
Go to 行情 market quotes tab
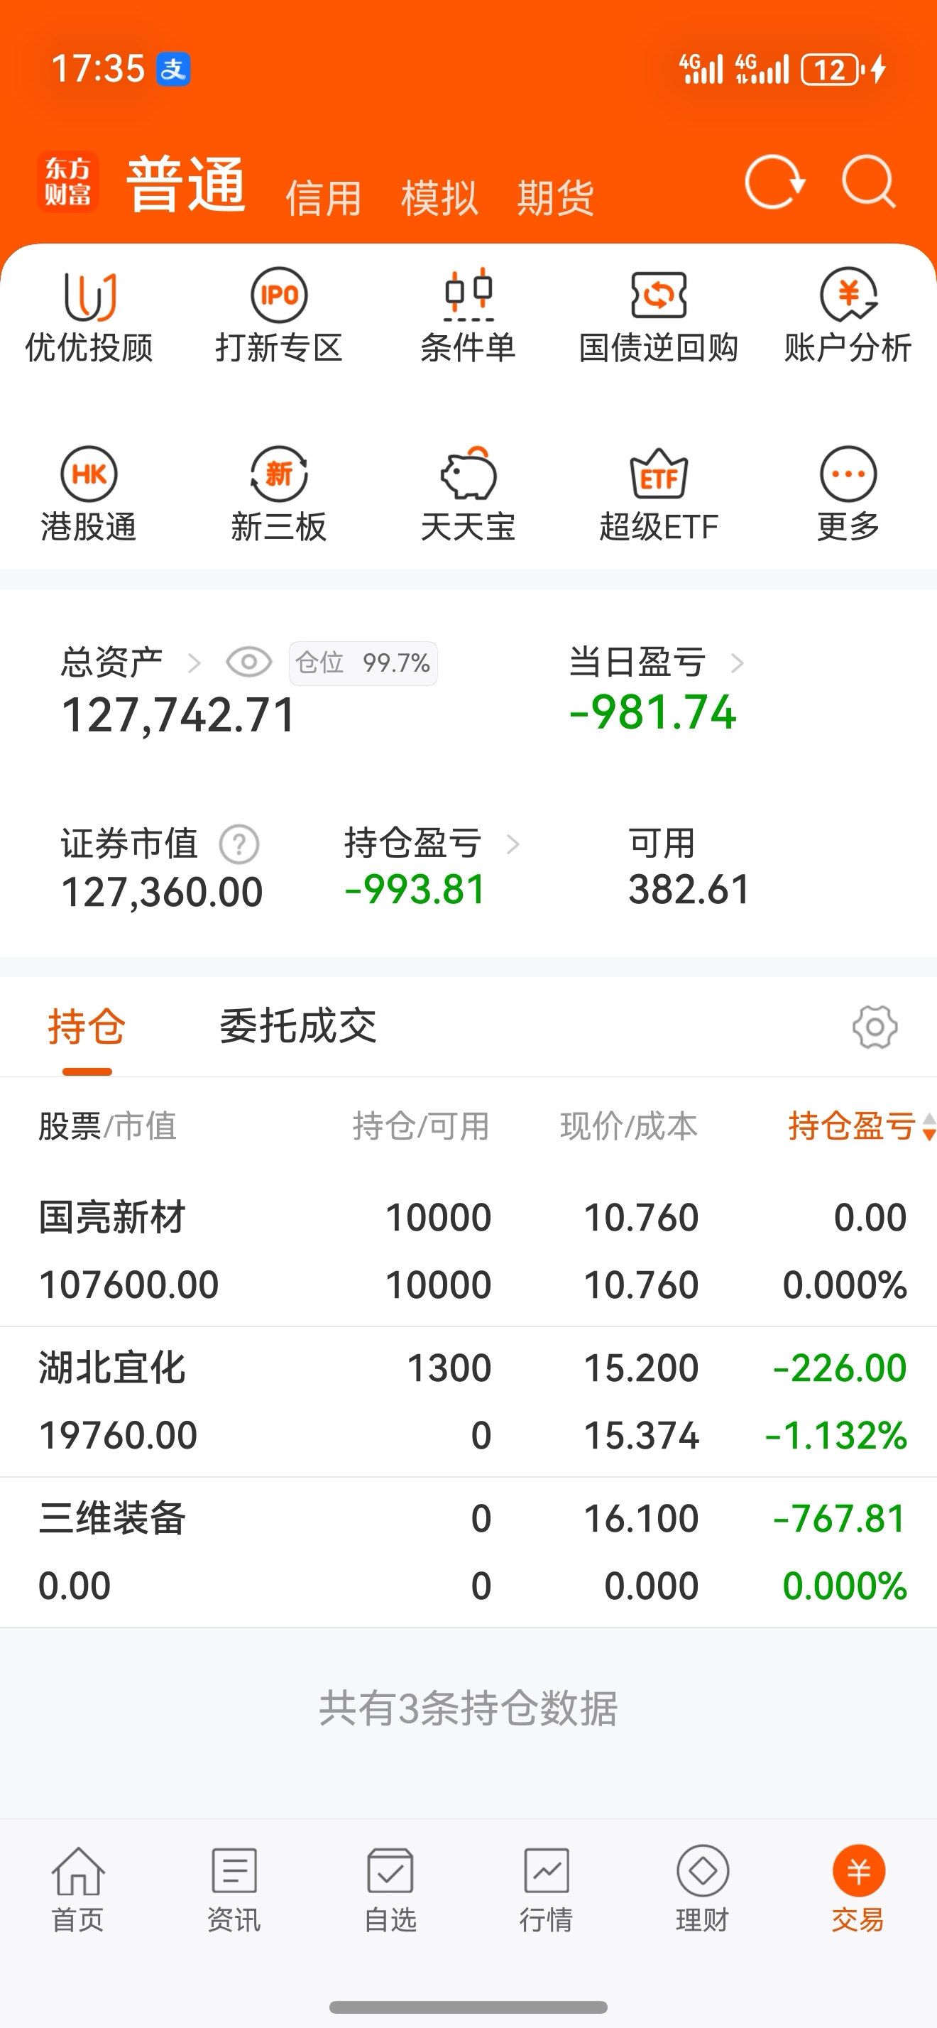pyautogui.click(x=546, y=1890)
